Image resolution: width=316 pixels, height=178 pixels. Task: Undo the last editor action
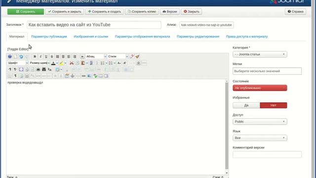pos(21,56)
